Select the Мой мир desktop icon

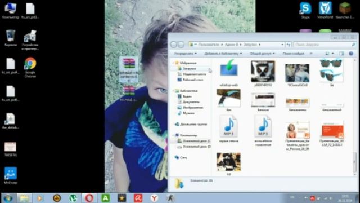(11, 175)
